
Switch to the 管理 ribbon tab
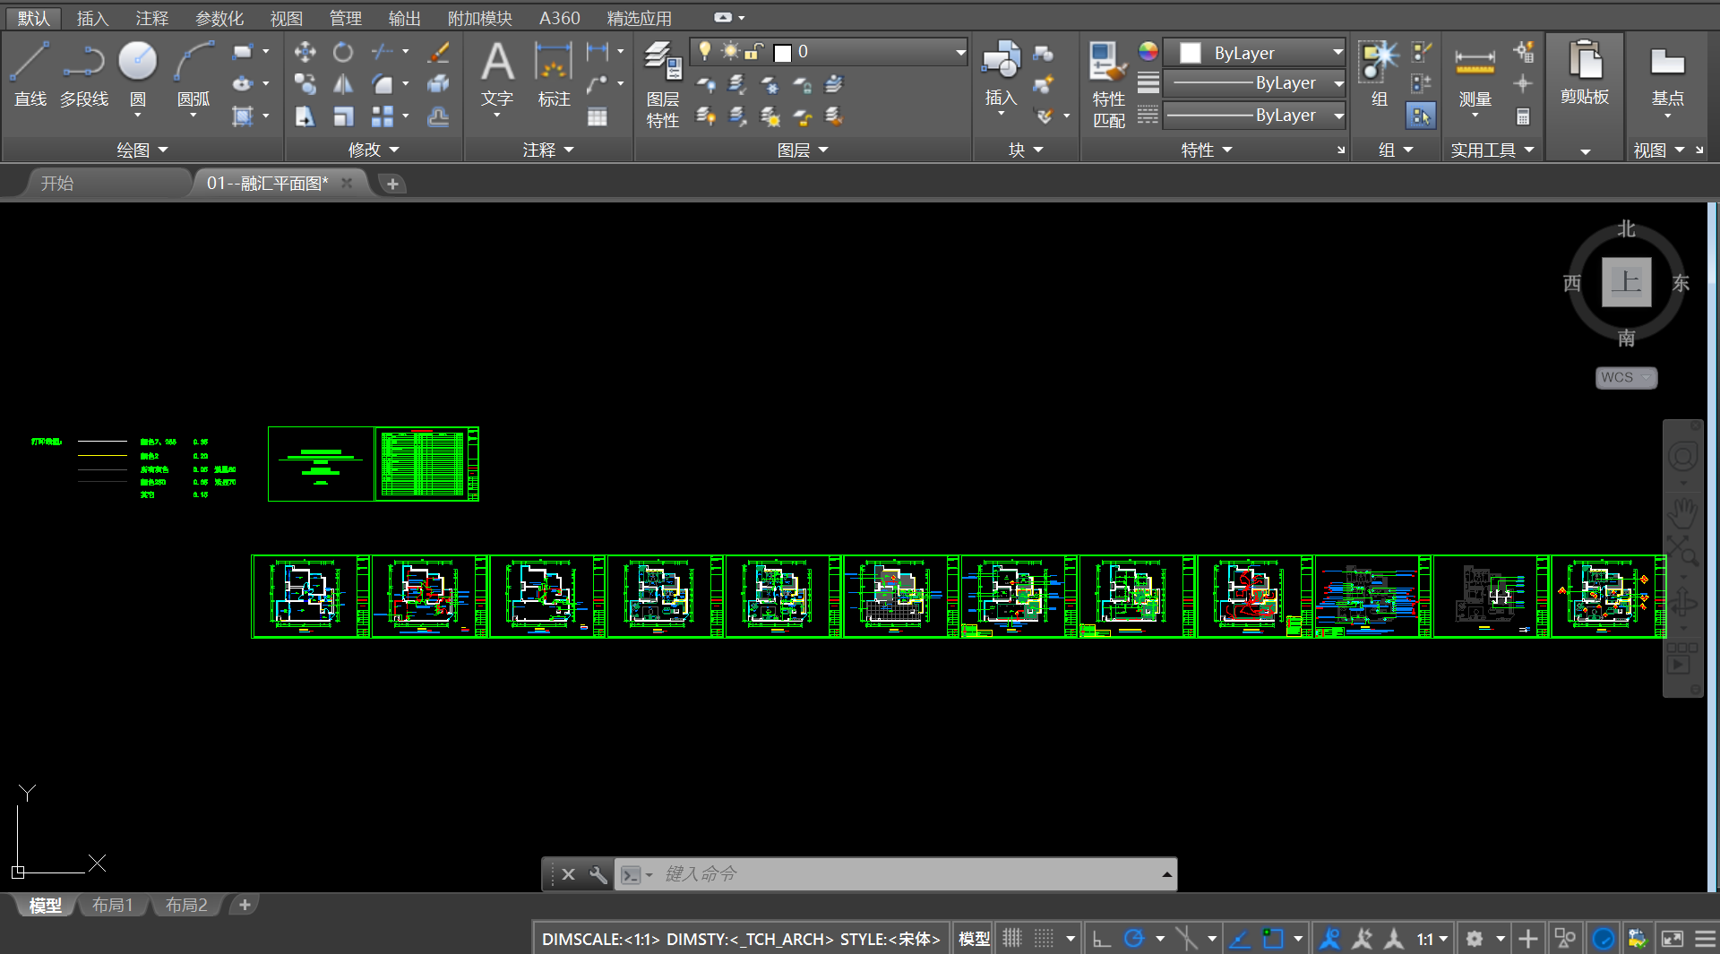(345, 18)
